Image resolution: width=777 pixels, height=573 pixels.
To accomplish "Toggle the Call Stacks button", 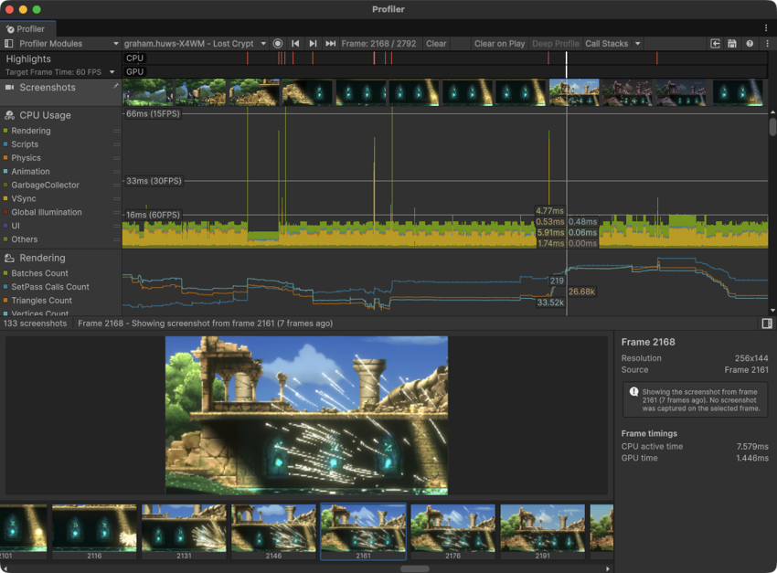I will pyautogui.click(x=606, y=44).
